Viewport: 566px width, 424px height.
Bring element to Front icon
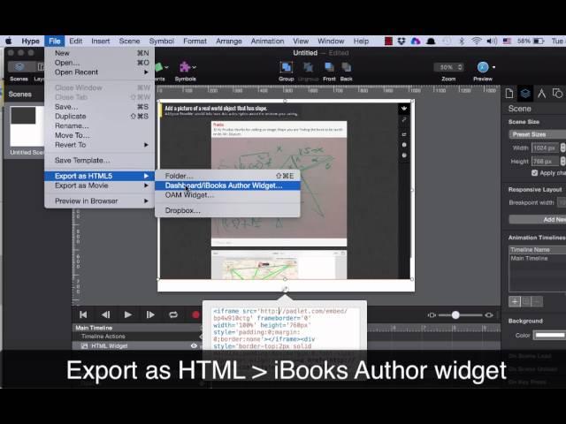(329, 67)
